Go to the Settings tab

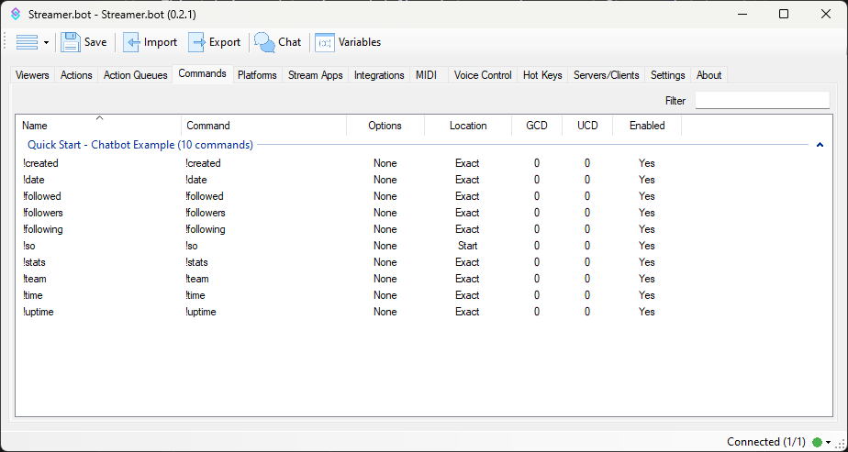click(x=667, y=75)
